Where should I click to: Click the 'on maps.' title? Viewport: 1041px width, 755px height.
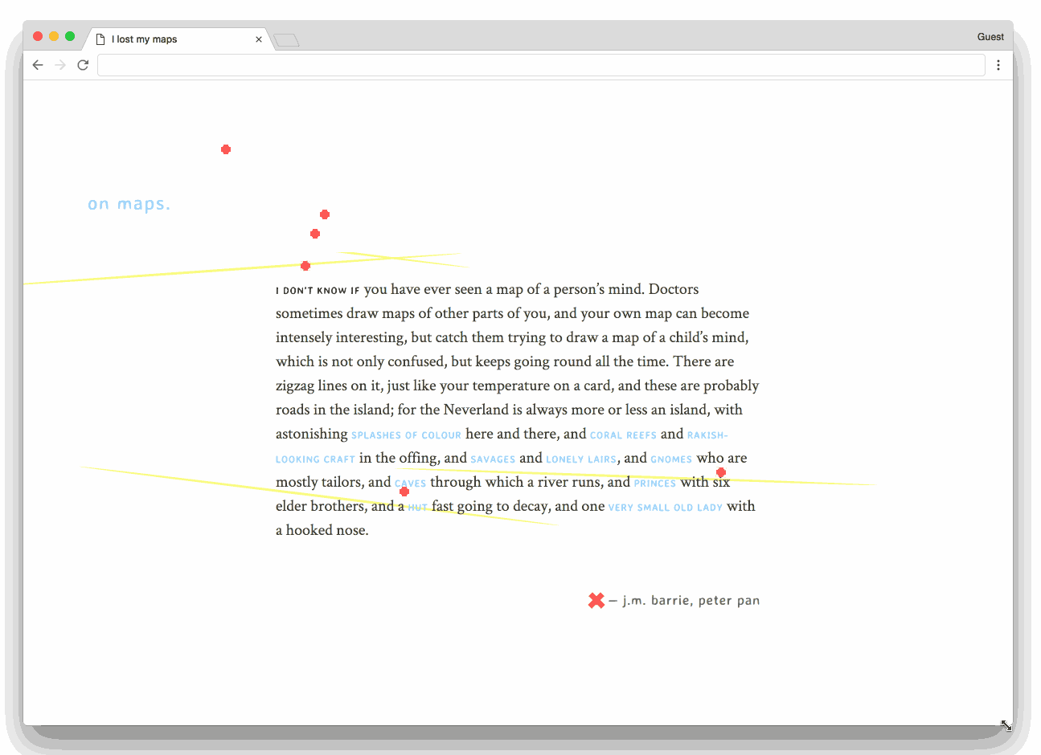129,204
